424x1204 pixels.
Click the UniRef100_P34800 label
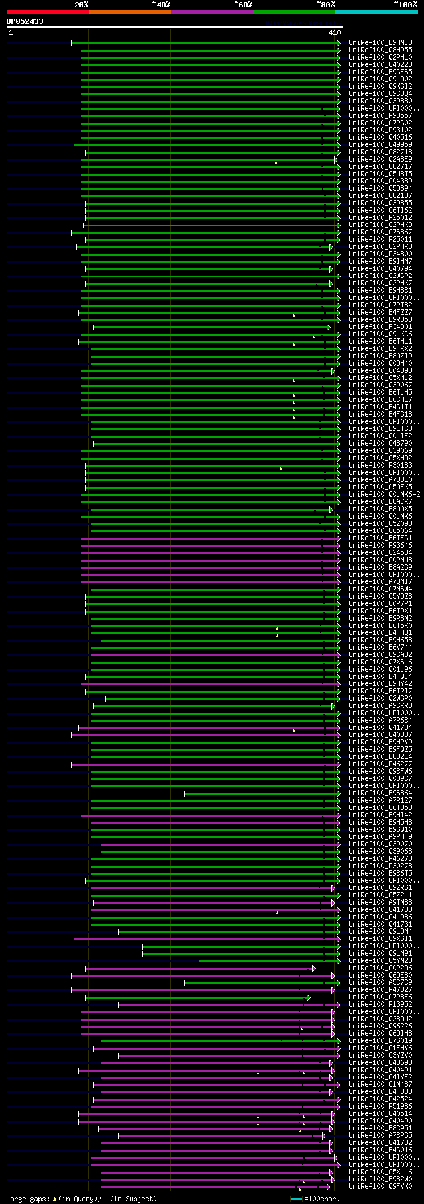pos(380,254)
